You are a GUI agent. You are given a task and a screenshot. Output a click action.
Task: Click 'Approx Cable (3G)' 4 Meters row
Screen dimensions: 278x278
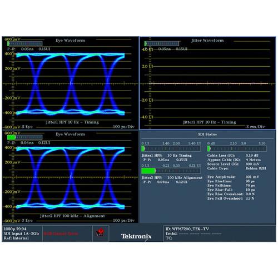point(234,160)
